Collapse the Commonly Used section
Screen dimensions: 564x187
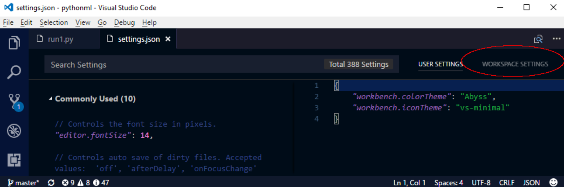tap(51, 99)
